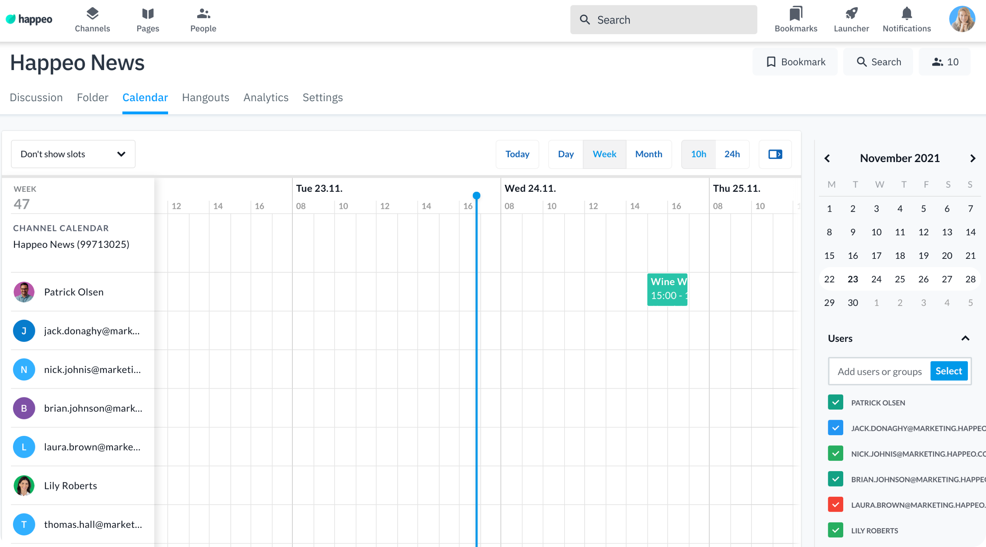Screen dimensions: 986x547
Task: Jump to Today in the calendar
Action: tap(517, 154)
